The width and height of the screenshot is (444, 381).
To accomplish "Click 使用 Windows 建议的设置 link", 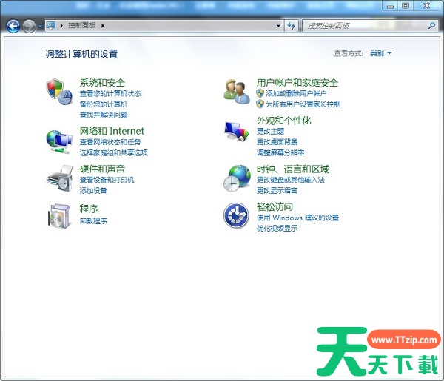I will coord(297,218).
